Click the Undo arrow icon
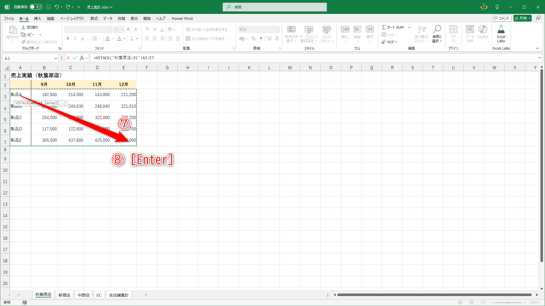Viewport: 545px width, 306px height. tap(57, 7)
